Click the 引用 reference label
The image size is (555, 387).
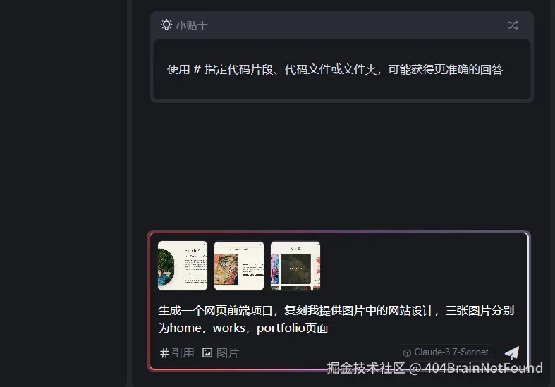(x=183, y=352)
